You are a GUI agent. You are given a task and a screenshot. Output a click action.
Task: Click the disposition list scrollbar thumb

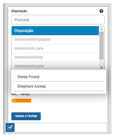[x=101, y=46]
